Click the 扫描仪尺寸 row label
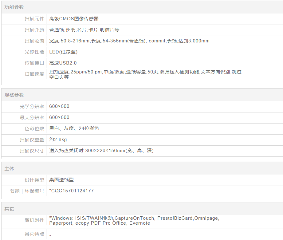This screenshot has height=240, width=283. [x=32, y=151]
